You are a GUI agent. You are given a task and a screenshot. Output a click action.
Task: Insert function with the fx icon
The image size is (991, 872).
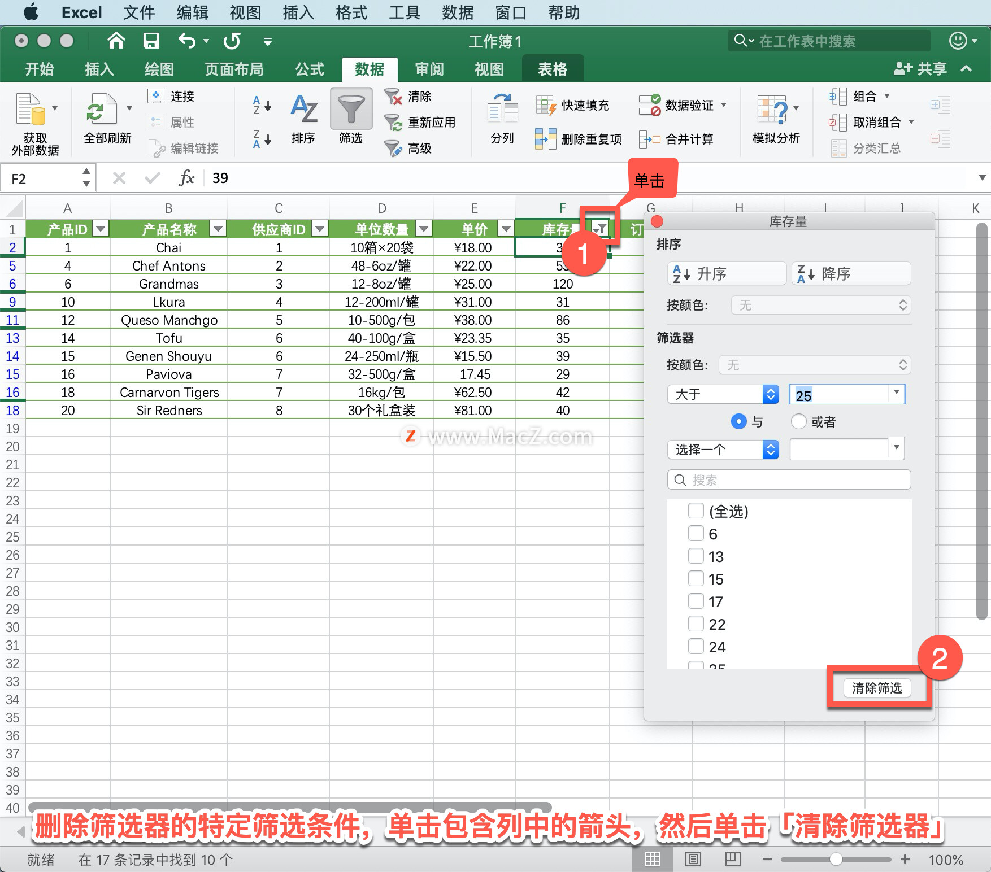(x=186, y=178)
